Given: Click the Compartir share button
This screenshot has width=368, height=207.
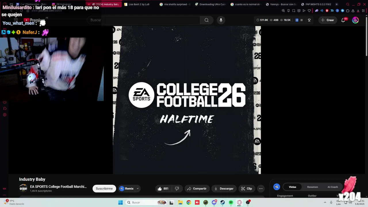Looking at the screenshot, I should click(x=197, y=189).
